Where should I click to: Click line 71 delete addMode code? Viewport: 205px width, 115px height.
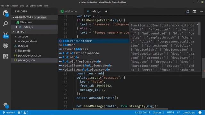(x=97, y=98)
